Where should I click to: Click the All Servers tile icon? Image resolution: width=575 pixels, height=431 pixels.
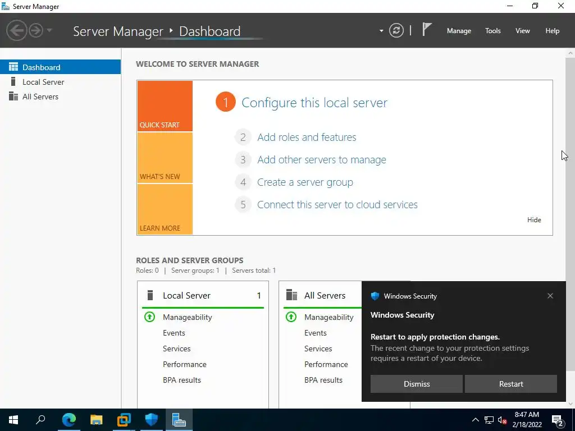[x=291, y=295]
